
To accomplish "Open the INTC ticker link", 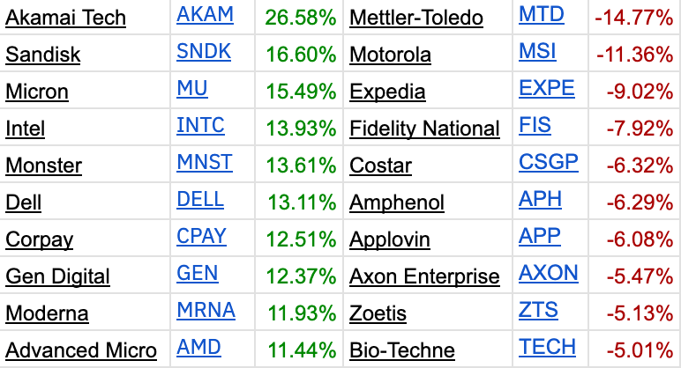I will (200, 125).
